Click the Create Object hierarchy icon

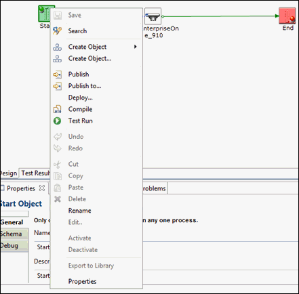pyautogui.click(x=57, y=47)
